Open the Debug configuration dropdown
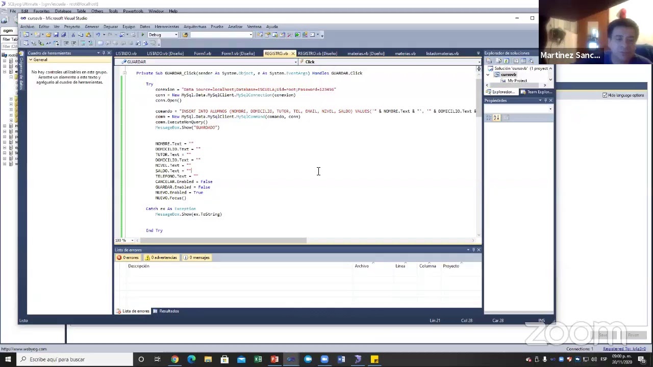653x367 pixels. coord(175,35)
